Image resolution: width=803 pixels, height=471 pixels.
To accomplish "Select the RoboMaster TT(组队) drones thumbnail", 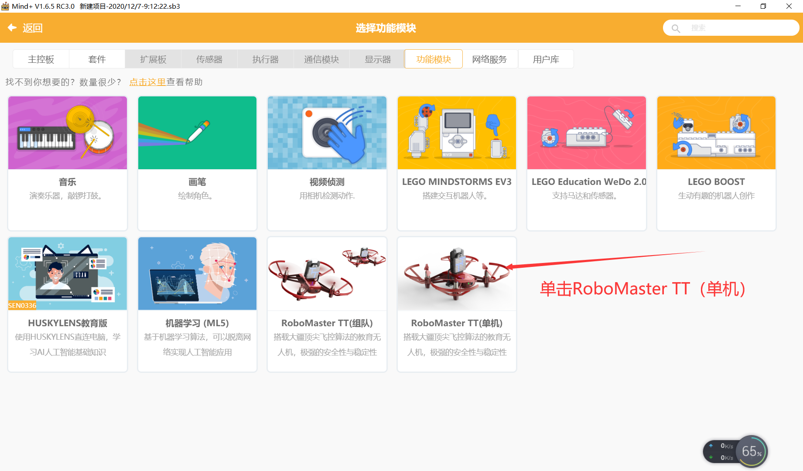I will pos(327,273).
